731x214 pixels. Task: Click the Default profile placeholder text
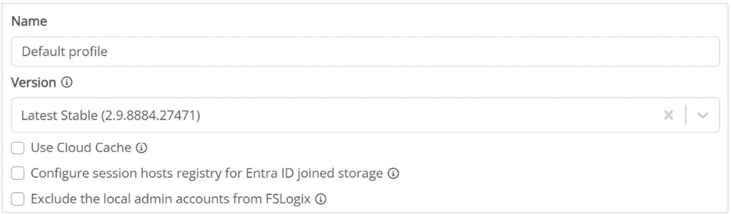64,52
